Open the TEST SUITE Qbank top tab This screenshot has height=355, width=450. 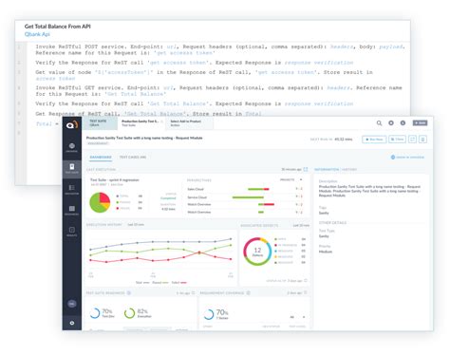coord(100,123)
